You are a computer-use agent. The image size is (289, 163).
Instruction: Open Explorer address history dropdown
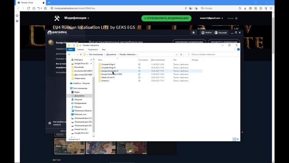coord(177,54)
